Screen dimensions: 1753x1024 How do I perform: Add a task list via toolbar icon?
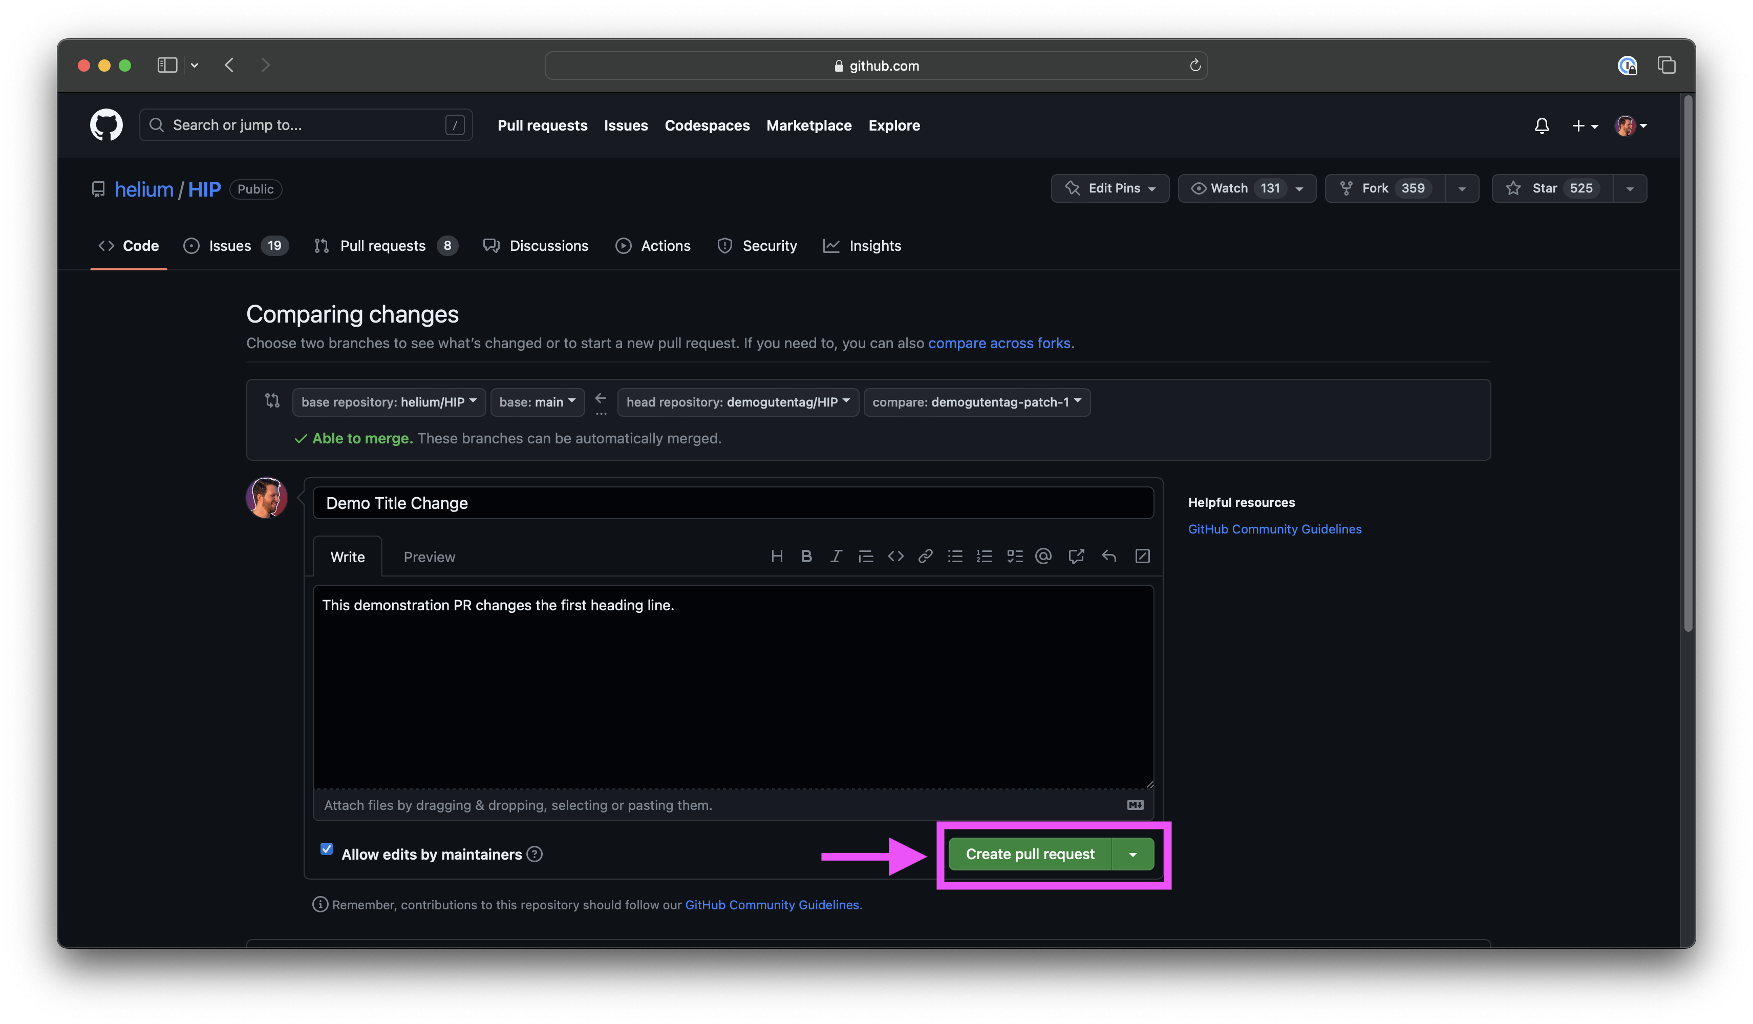(1014, 556)
